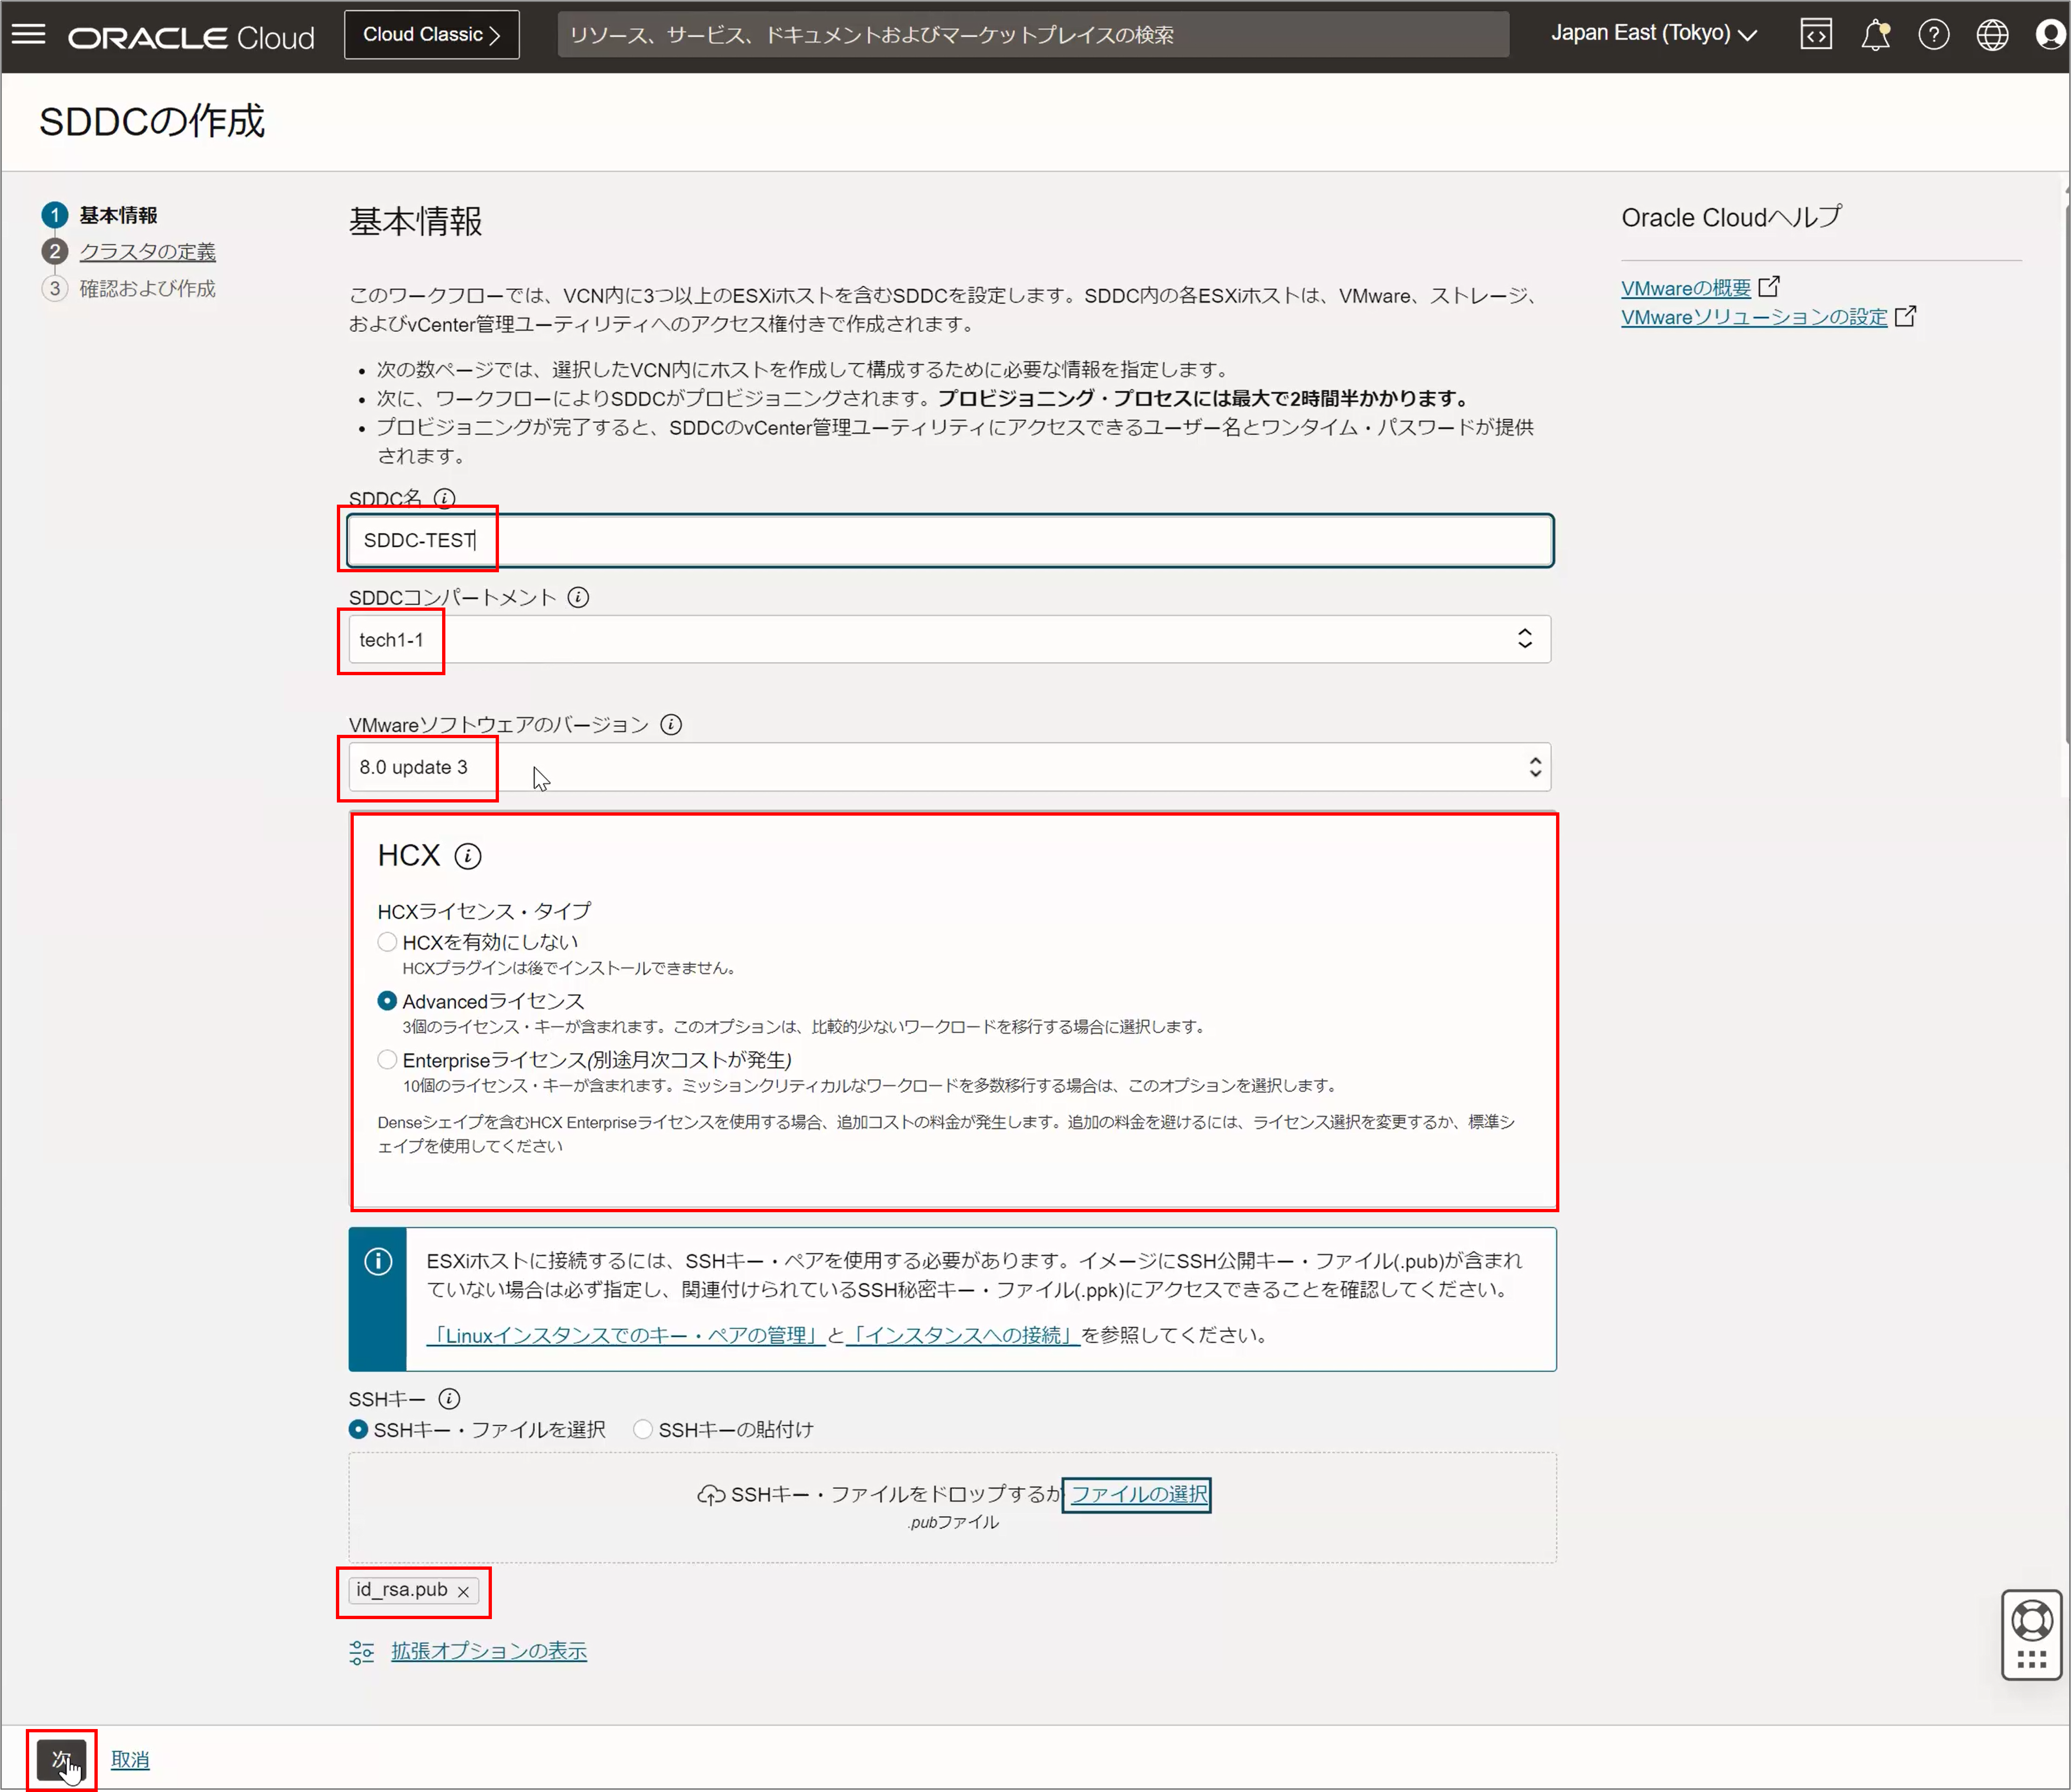Show info tooltip for VMwareソフトウェアのバージョン

coord(671,724)
